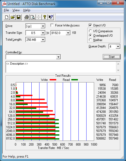The image size is (126, 161).
Task: Click the New document toolbar icon
Action: pyautogui.click(x=7, y=17)
